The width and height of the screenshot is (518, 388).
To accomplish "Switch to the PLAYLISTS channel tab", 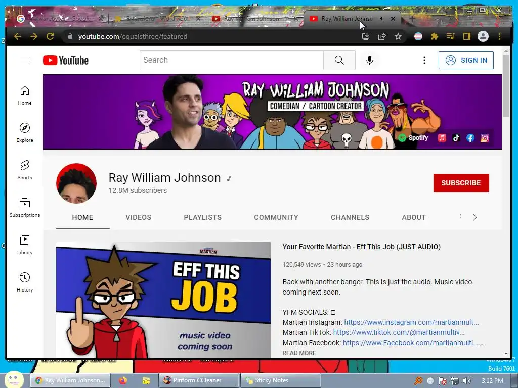I will click(202, 217).
